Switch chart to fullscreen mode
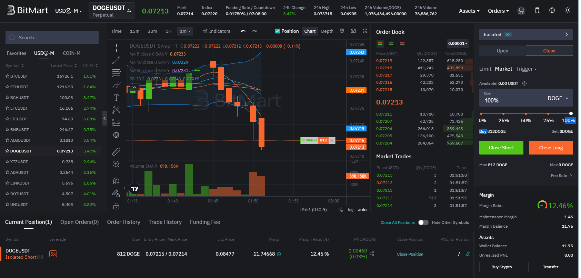 (x=365, y=31)
